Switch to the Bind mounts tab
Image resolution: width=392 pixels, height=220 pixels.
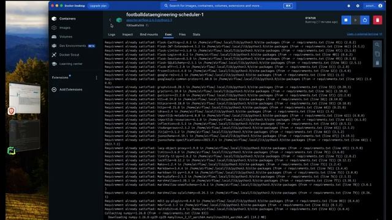coord(149,34)
